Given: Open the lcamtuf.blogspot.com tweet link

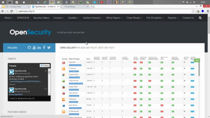Looking at the screenshot, I should 25,81.
